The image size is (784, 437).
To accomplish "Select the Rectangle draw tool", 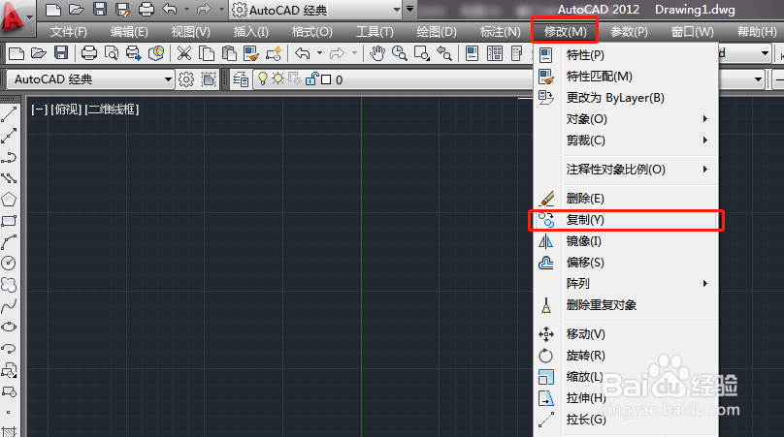I will [9, 221].
